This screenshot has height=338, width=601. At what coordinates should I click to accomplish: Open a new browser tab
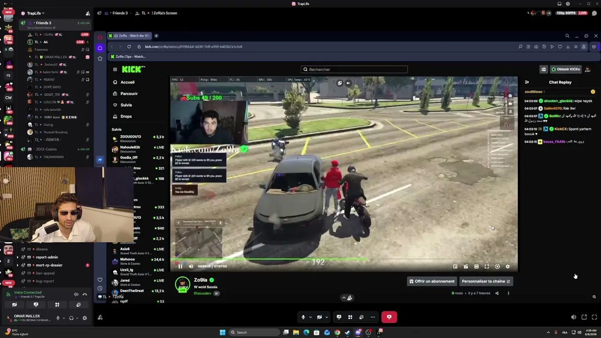coord(156,36)
